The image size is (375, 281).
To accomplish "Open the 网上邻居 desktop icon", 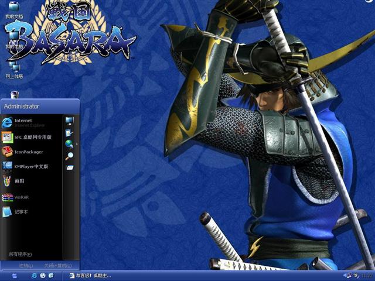I will point(14,70).
